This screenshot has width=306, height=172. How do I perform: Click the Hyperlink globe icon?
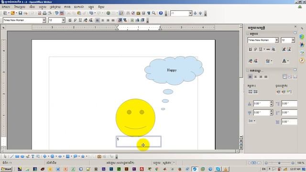(x=109, y=13)
